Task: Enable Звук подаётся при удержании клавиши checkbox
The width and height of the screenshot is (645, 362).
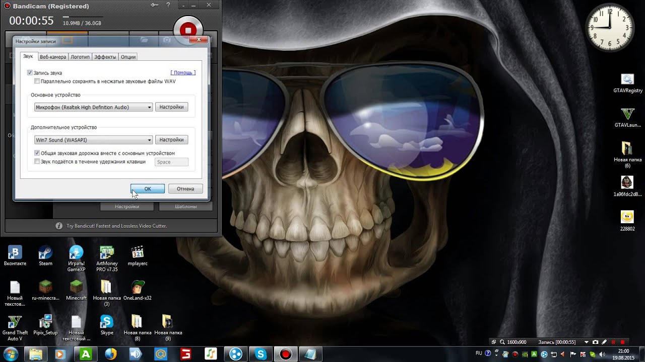Action: pos(37,161)
